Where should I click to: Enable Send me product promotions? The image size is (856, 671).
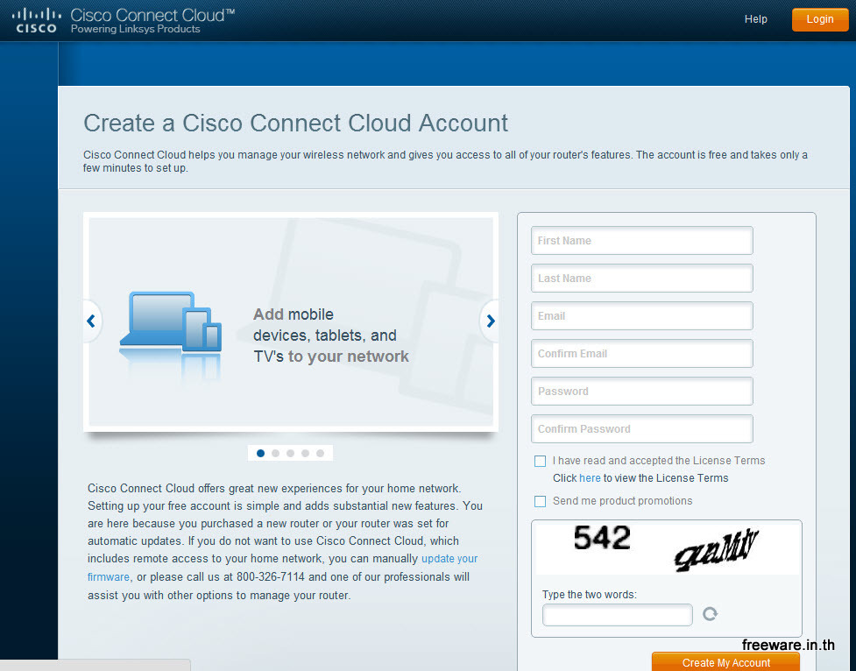pyautogui.click(x=540, y=501)
